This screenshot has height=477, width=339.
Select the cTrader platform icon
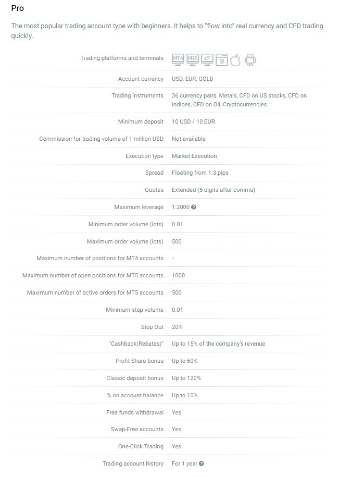(x=207, y=60)
